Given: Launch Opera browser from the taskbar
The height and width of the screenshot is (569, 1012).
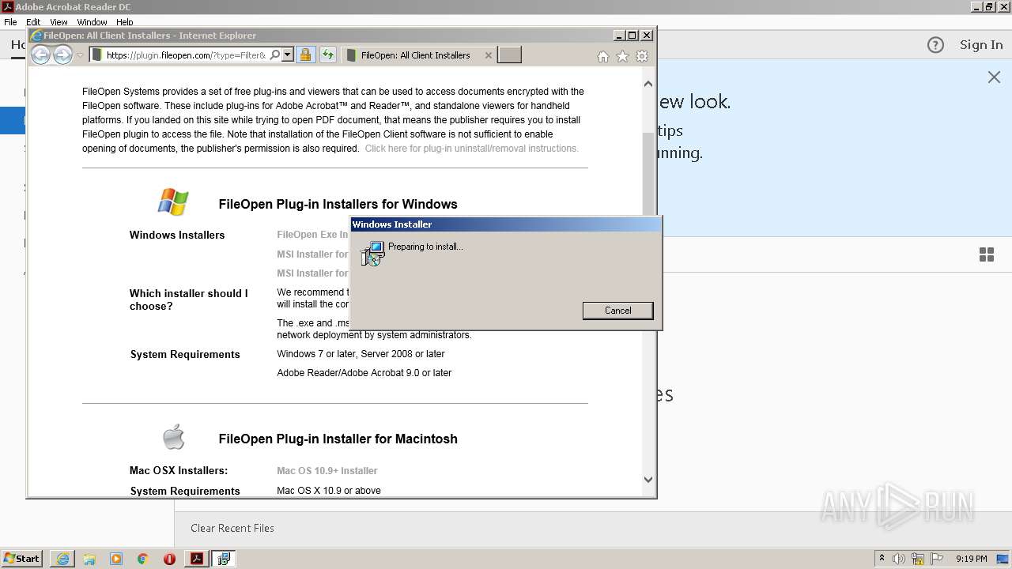Looking at the screenshot, I should pos(169,559).
